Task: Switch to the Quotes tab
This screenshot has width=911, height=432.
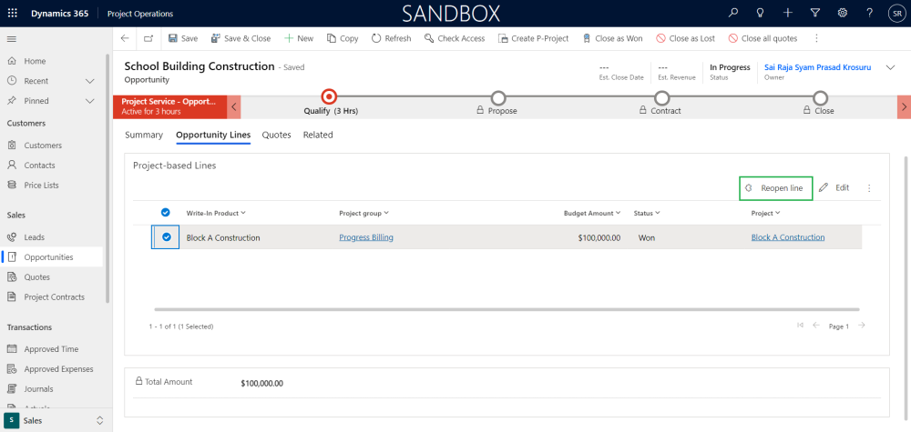Action: (x=277, y=135)
